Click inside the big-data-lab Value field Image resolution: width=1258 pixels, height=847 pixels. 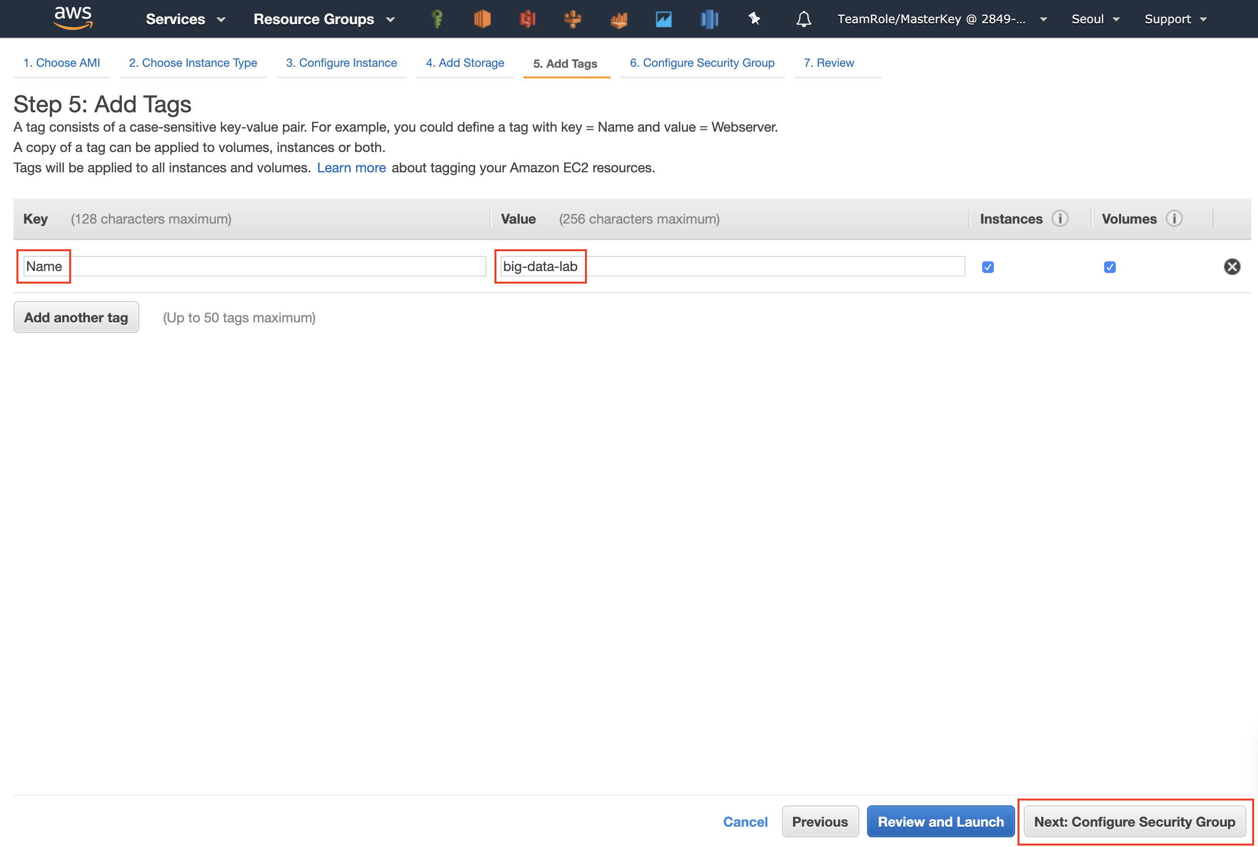pos(729,266)
